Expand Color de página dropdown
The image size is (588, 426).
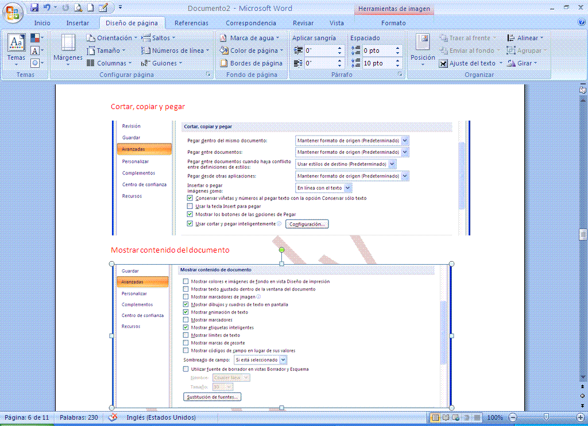(x=252, y=51)
